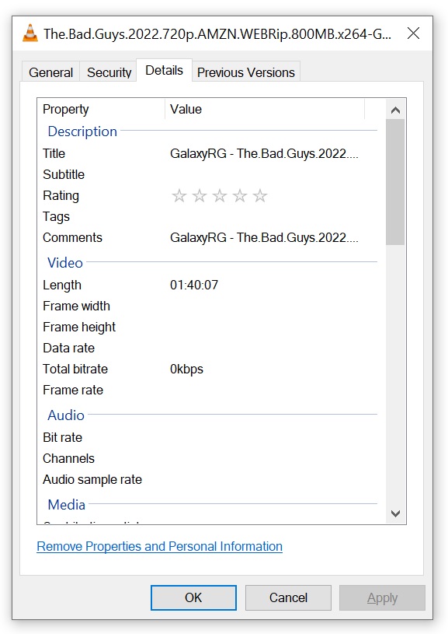This screenshot has height=634, width=448.
Task: Select the Tags property label
Action: [x=56, y=217]
